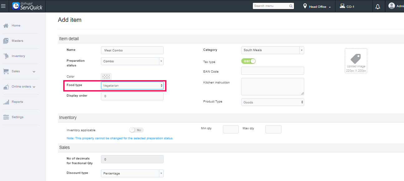Open the item Color picker swatch
Image resolution: width=404 pixels, height=181 pixels.
pyautogui.click(x=106, y=77)
